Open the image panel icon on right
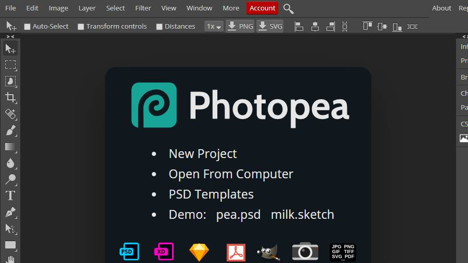This screenshot has width=468, height=263. point(464,138)
